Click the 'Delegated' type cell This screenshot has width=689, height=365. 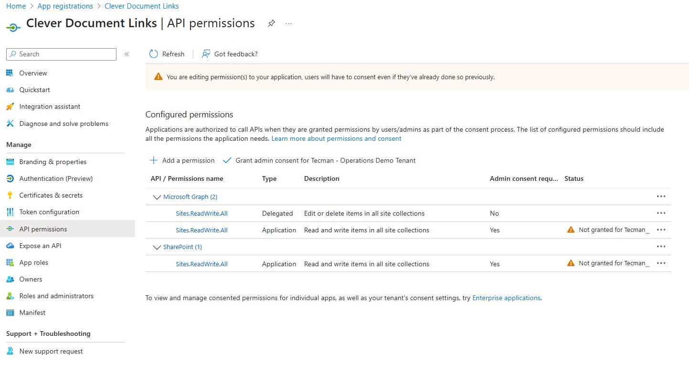pos(277,213)
